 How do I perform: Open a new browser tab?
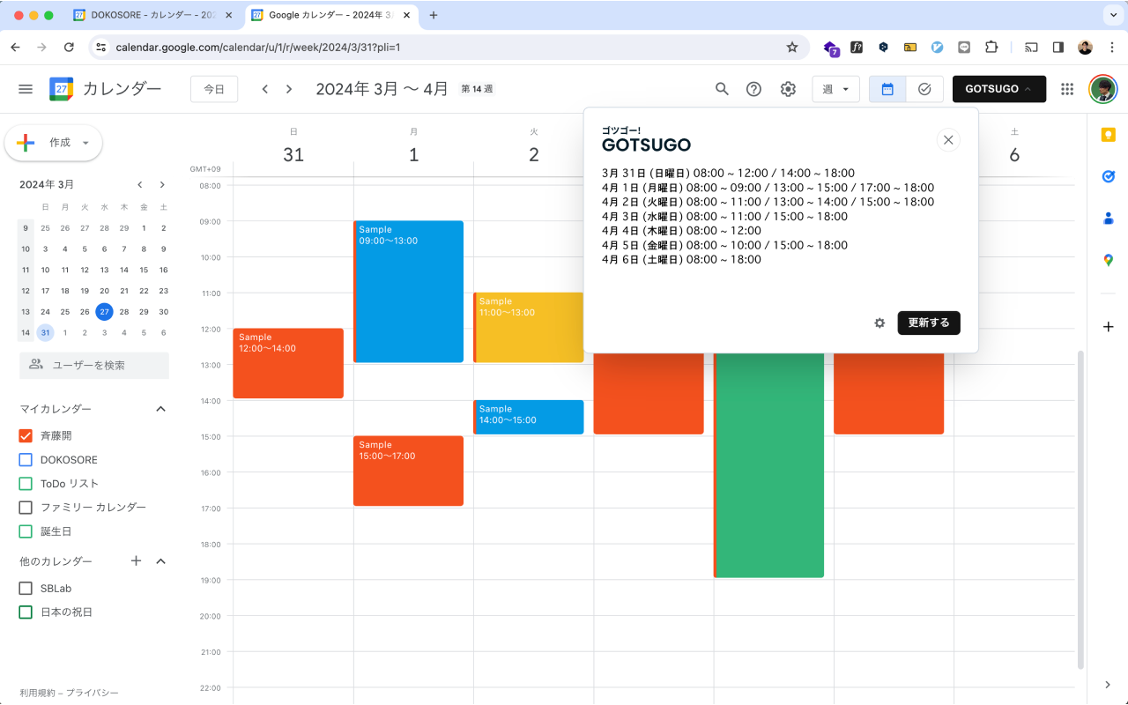(x=433, y=15)
